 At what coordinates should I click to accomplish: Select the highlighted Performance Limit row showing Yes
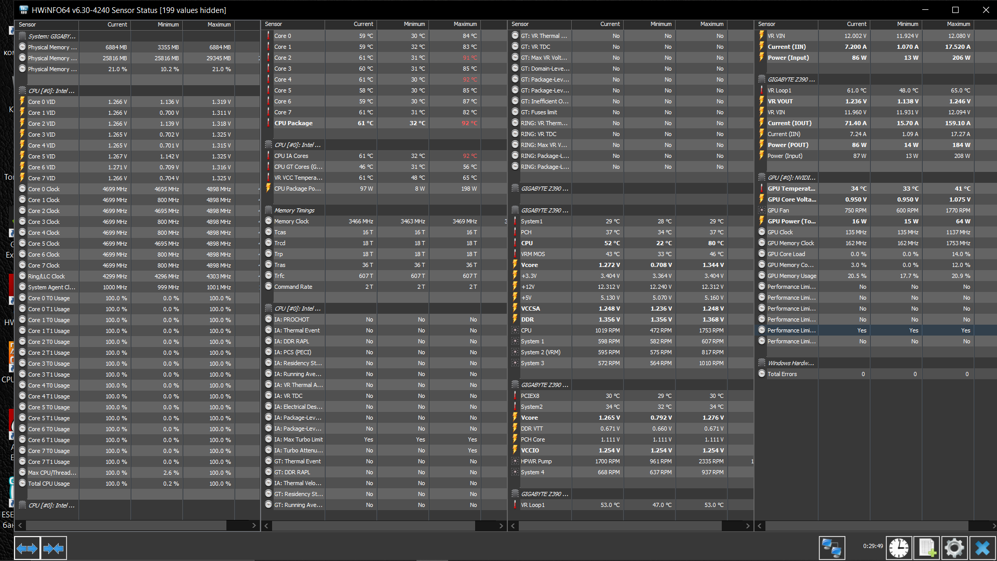click(791, 330)
